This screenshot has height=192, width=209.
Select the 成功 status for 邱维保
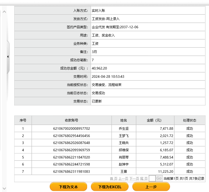click(x=190, y=150)
